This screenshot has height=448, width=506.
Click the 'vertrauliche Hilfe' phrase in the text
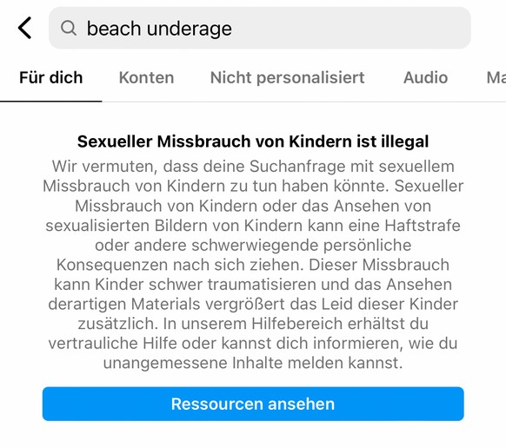pos(113,343)
